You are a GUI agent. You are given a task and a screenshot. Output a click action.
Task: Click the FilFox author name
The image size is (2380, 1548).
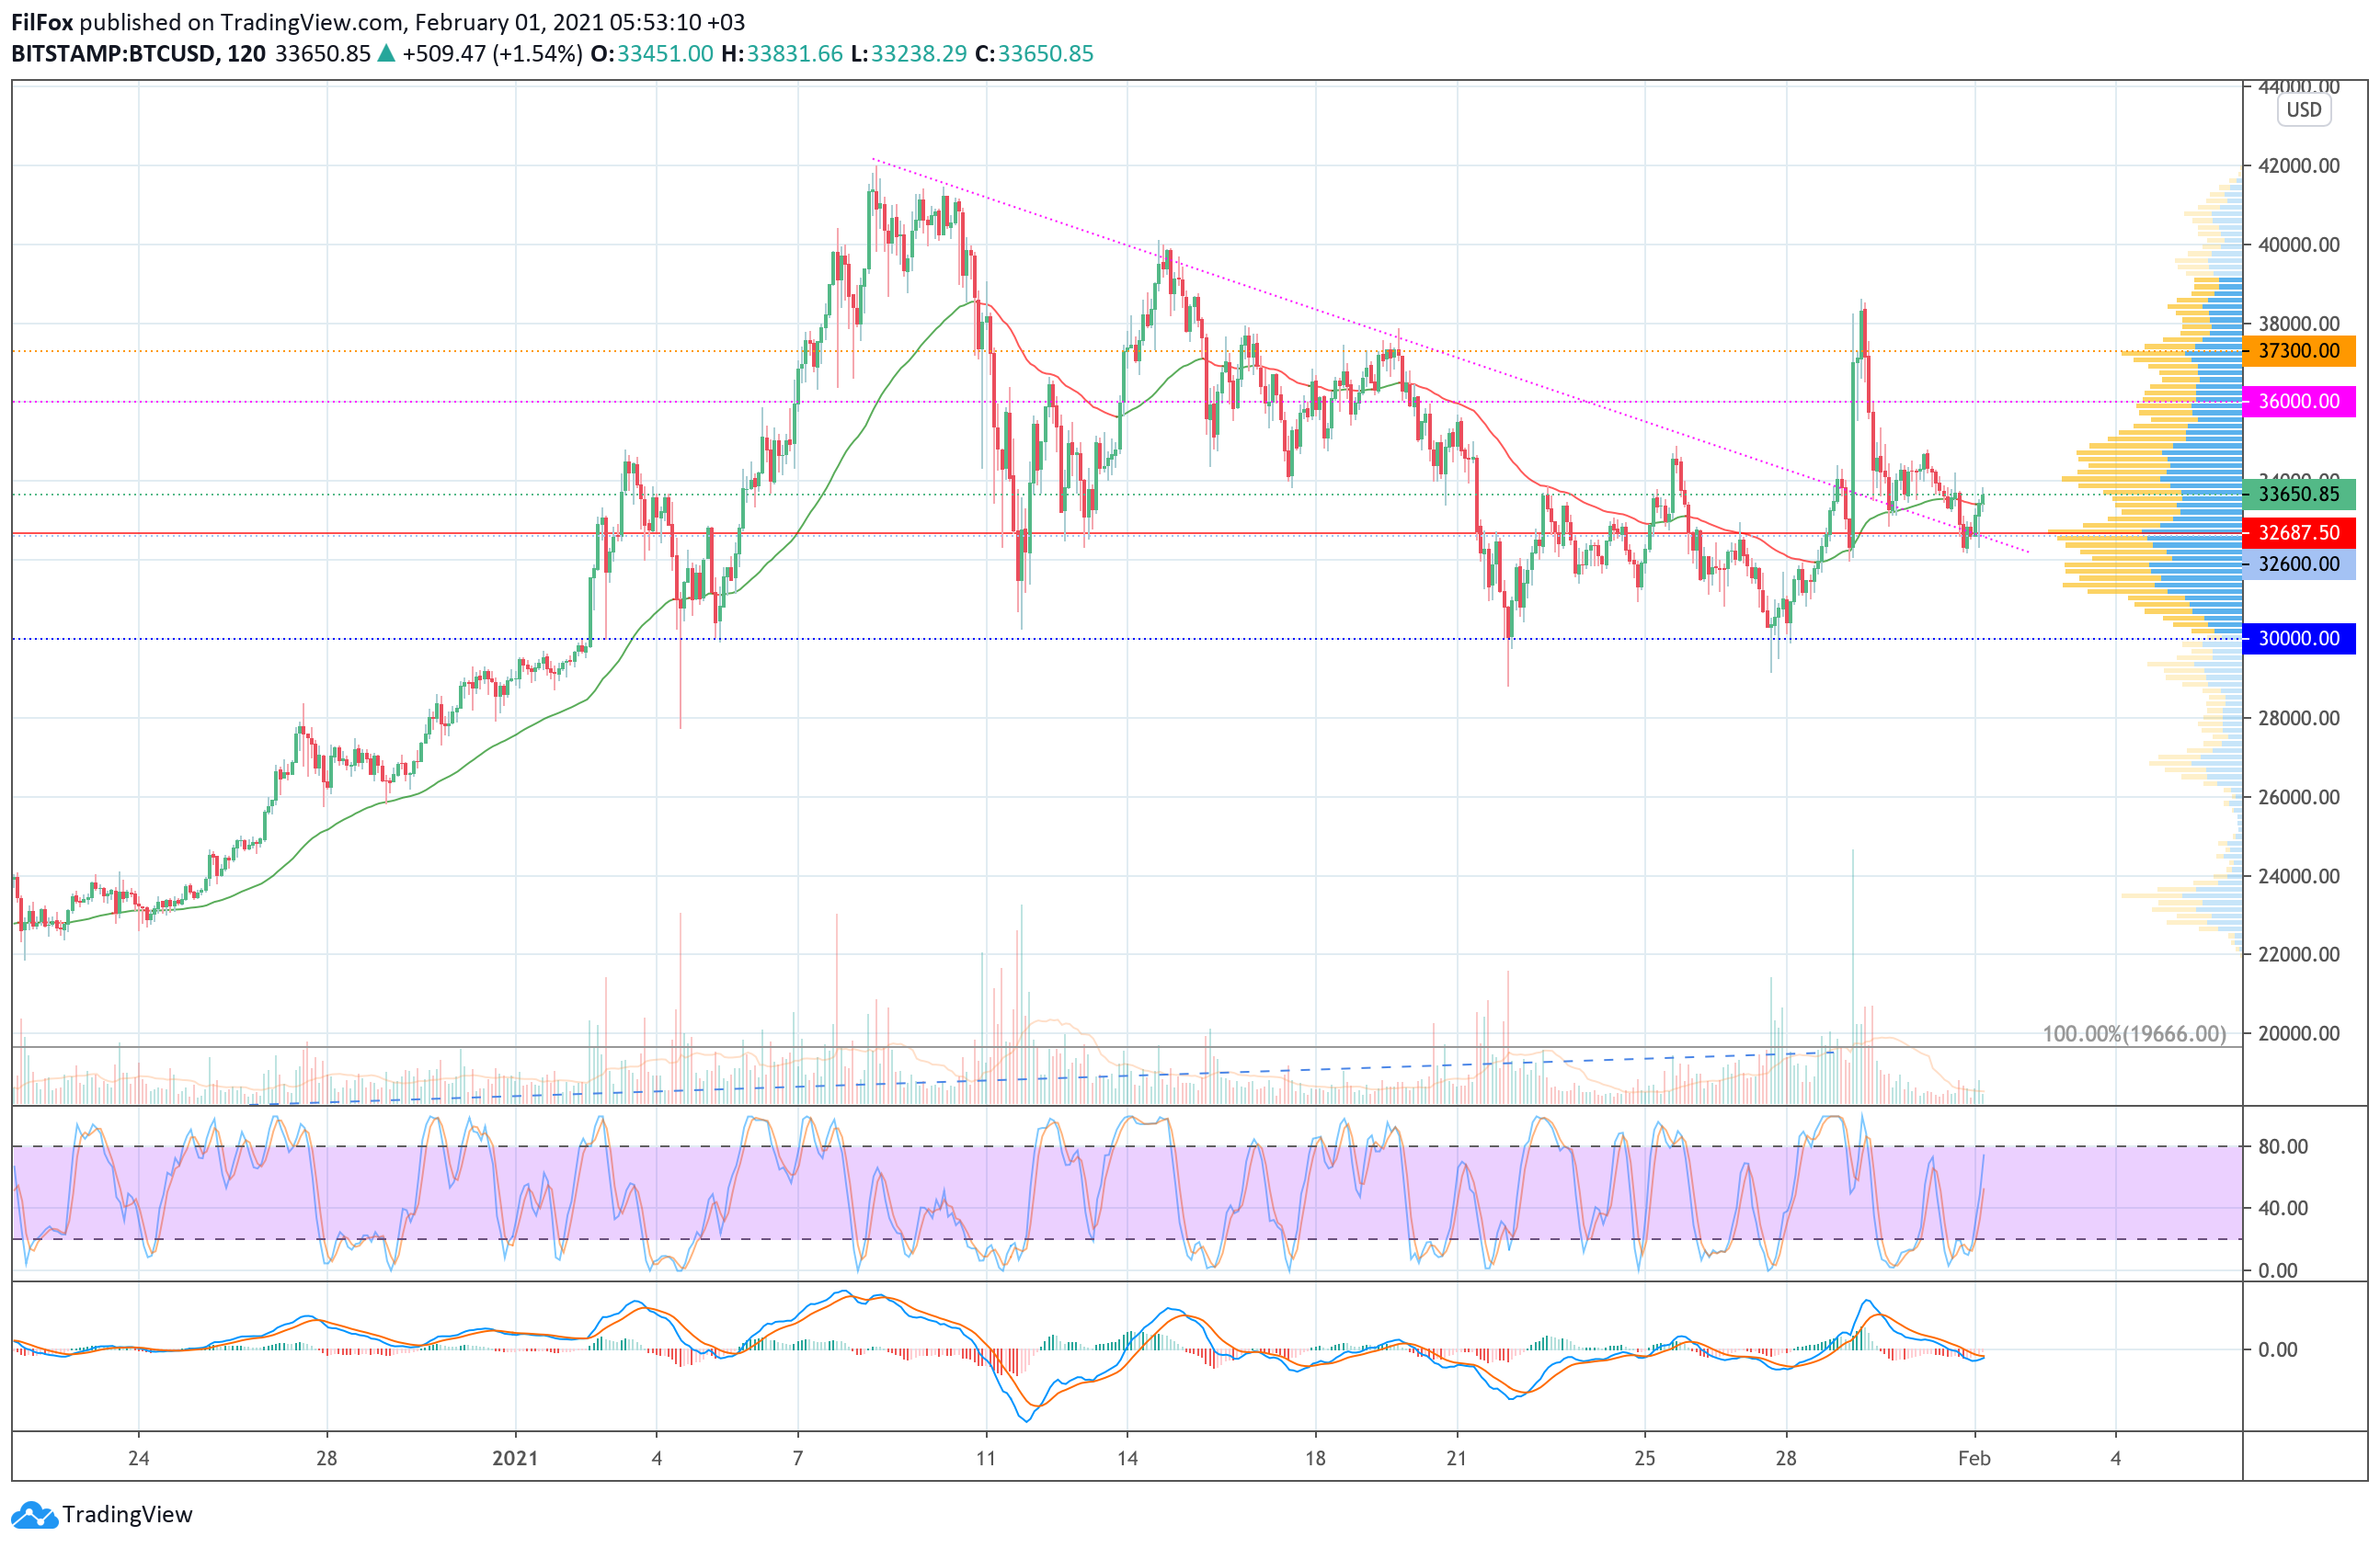pos(41,22)
